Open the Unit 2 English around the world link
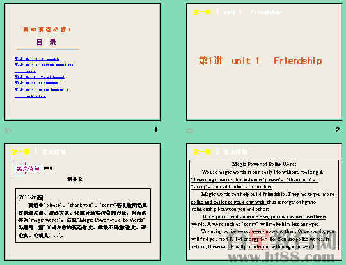This screenshot has width=346, height=265. (43, 68)
